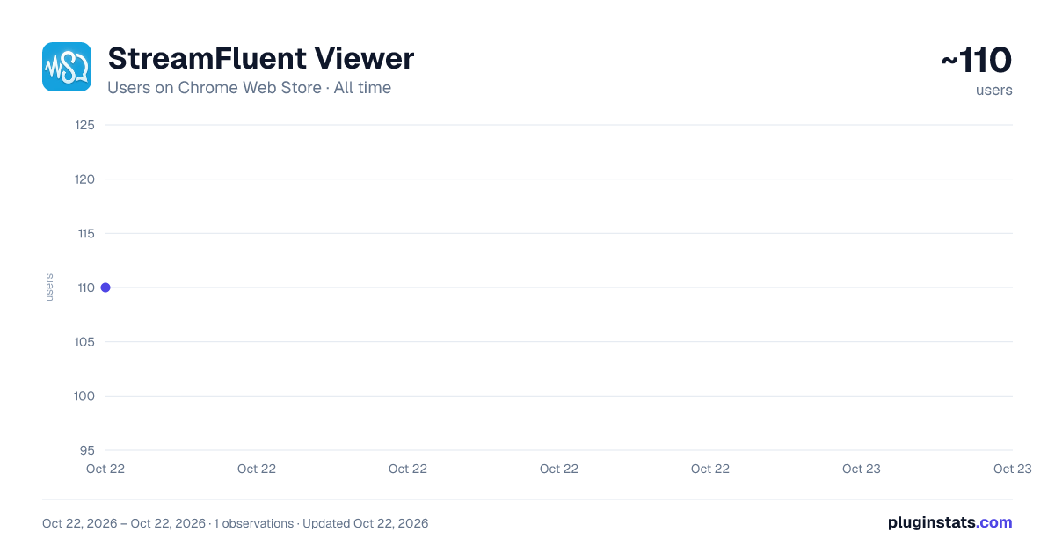Click the y-axis label 105
Screen dimensions: 1055x554
tap(85, 342)
